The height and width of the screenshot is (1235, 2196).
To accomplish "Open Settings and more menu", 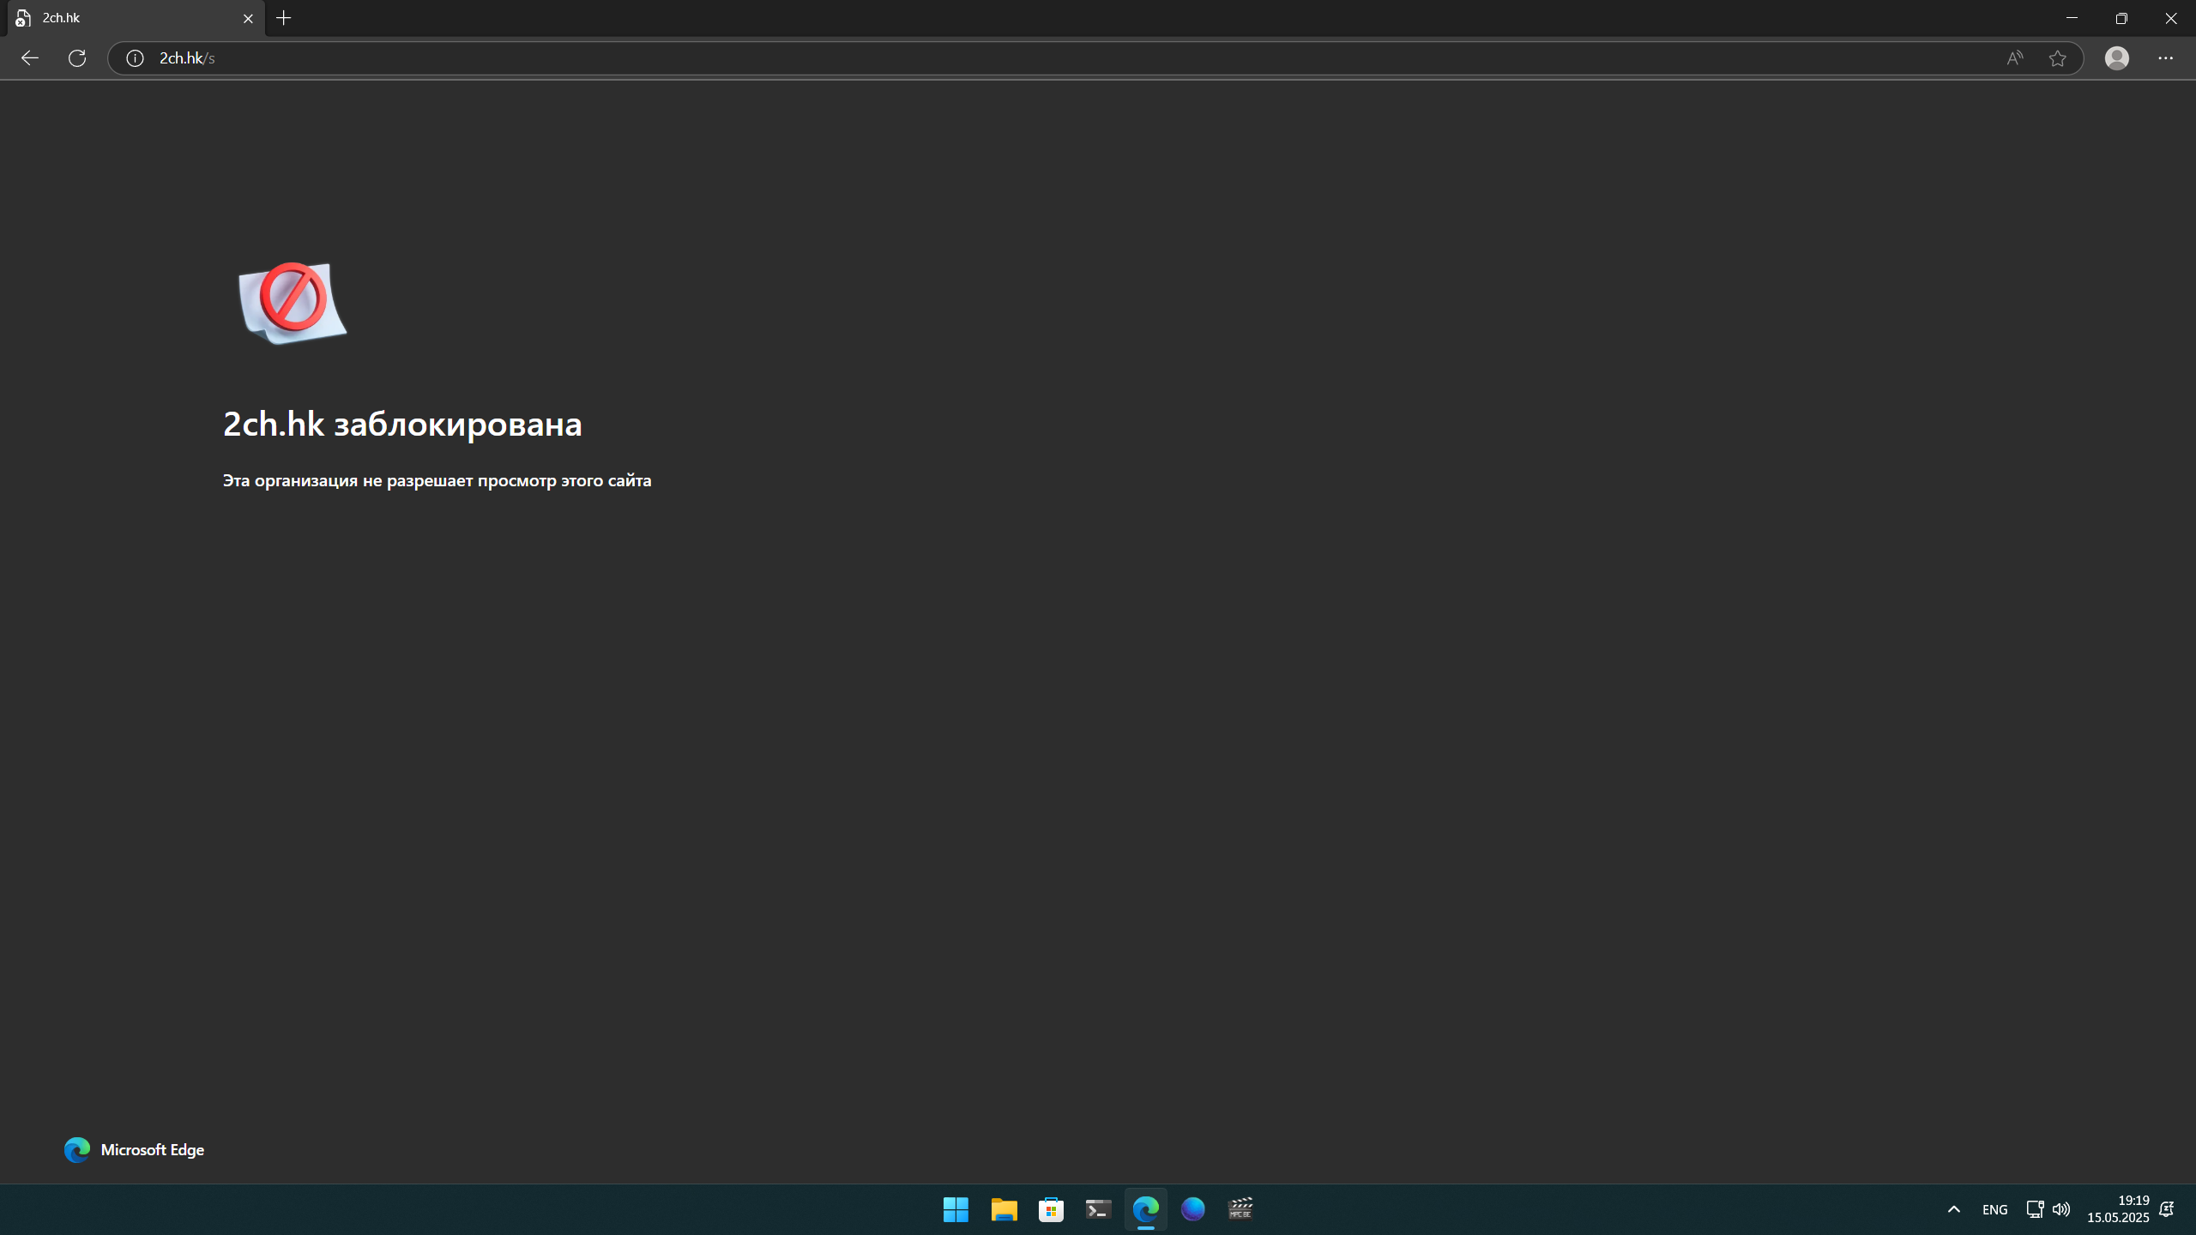I will point(2165,58).
